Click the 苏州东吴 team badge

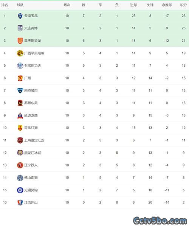[20, 103]
